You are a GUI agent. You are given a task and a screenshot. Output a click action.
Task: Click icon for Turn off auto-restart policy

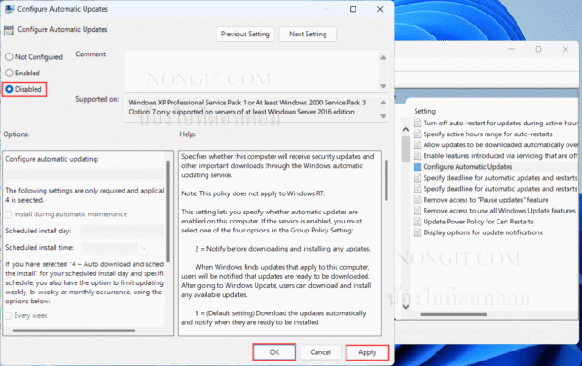417,124
